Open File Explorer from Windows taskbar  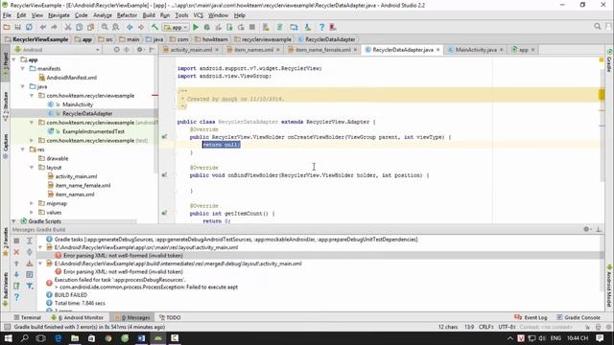[x=75, y=338]
